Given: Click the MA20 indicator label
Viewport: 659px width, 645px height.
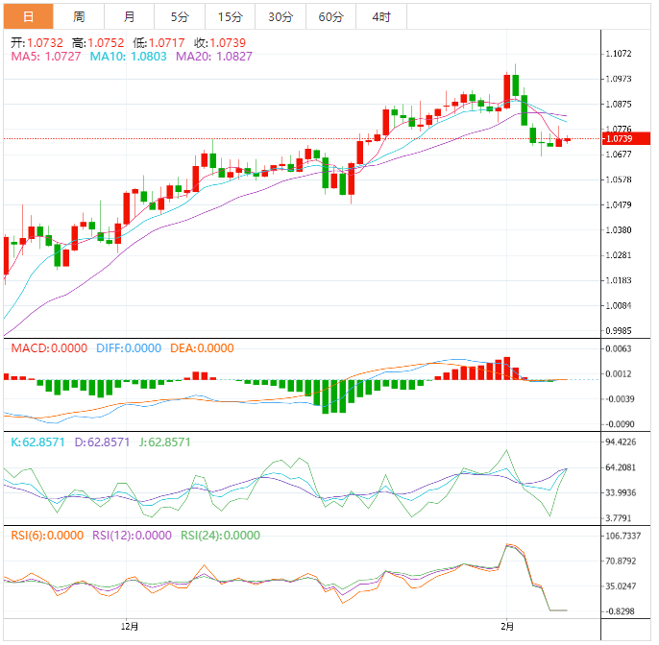Looking at the screenshot, I should point(214,57).
